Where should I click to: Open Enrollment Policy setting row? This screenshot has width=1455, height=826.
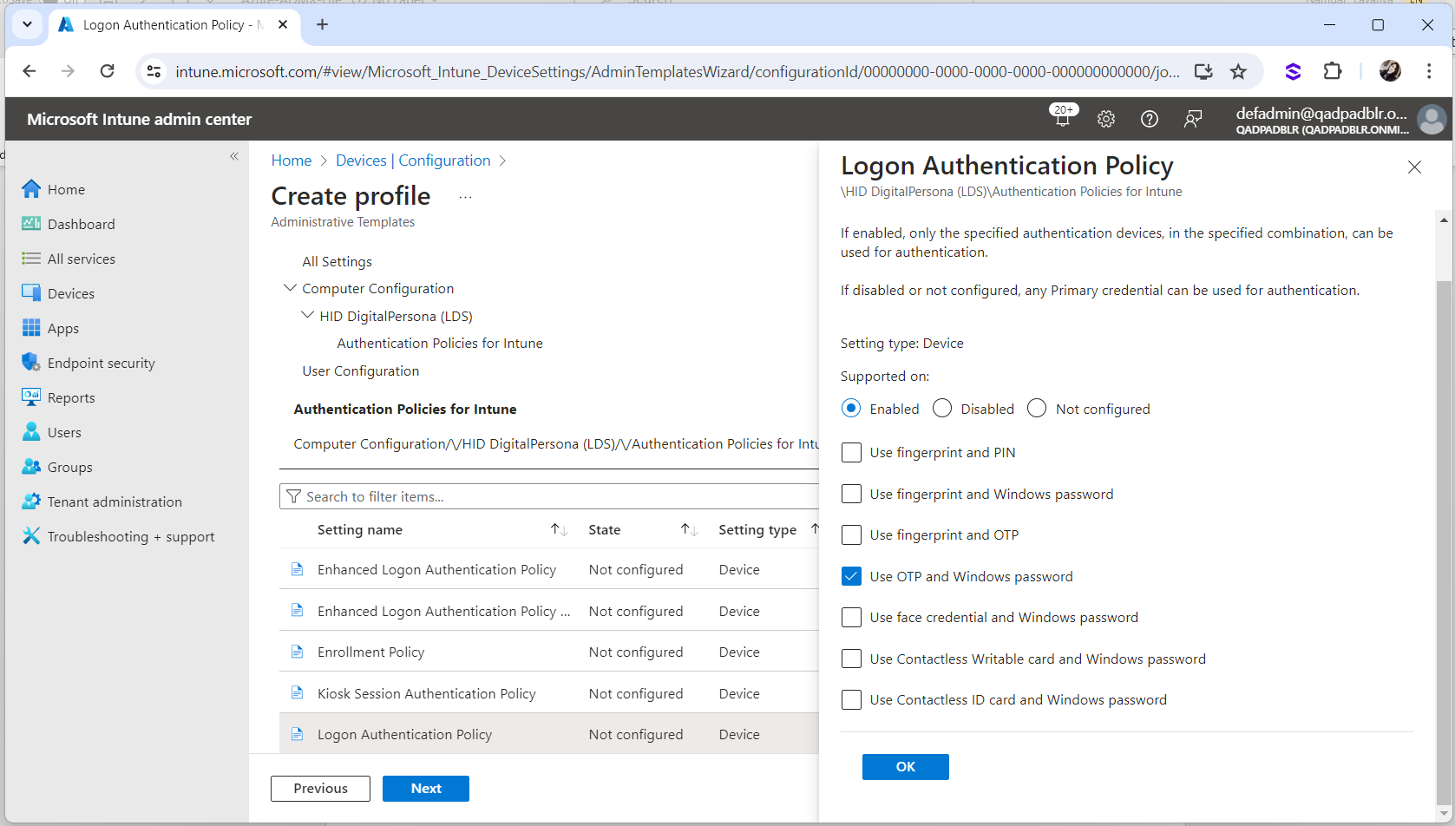(x=548, y=652)
